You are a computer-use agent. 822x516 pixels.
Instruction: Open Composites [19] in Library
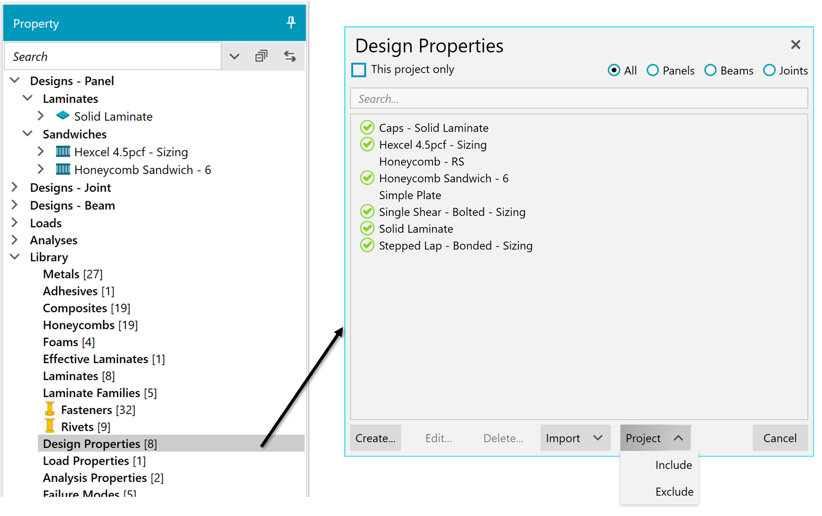[x=86, y=308]
